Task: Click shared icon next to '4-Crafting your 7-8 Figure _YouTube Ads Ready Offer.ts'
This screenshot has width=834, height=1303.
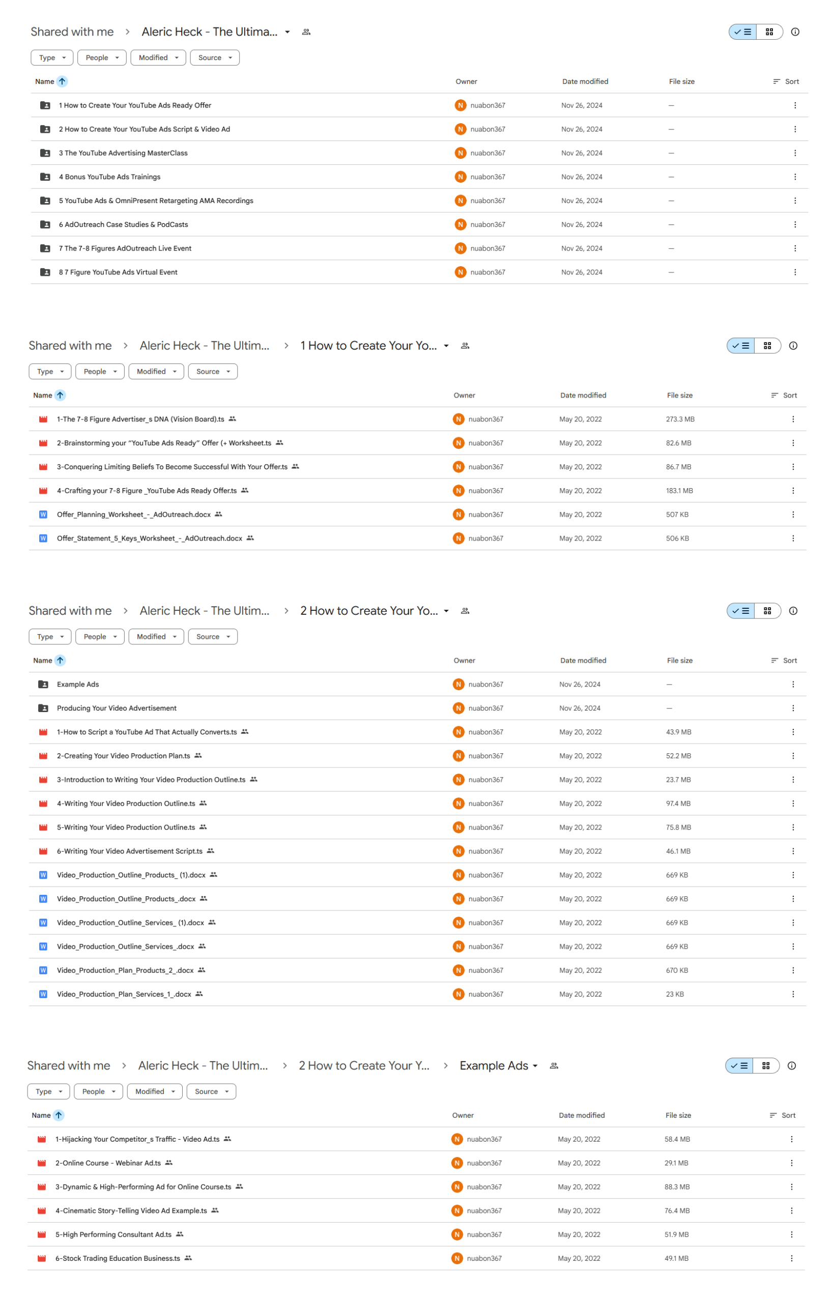Action: (245, 490)
